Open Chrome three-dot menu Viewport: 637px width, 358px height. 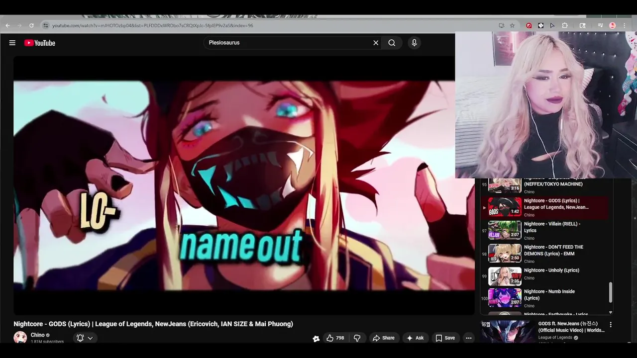click(625, 25)
